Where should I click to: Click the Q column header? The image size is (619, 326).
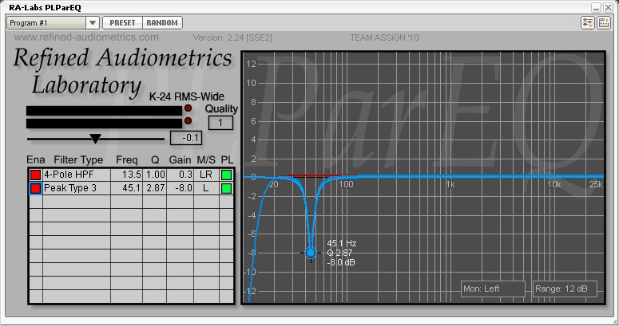point(155,160)
